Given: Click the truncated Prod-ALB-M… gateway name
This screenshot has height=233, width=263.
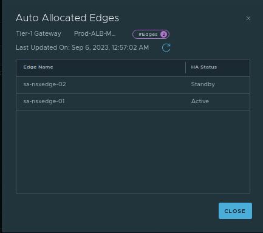Looking at the screenshot, I should (95, 33).
